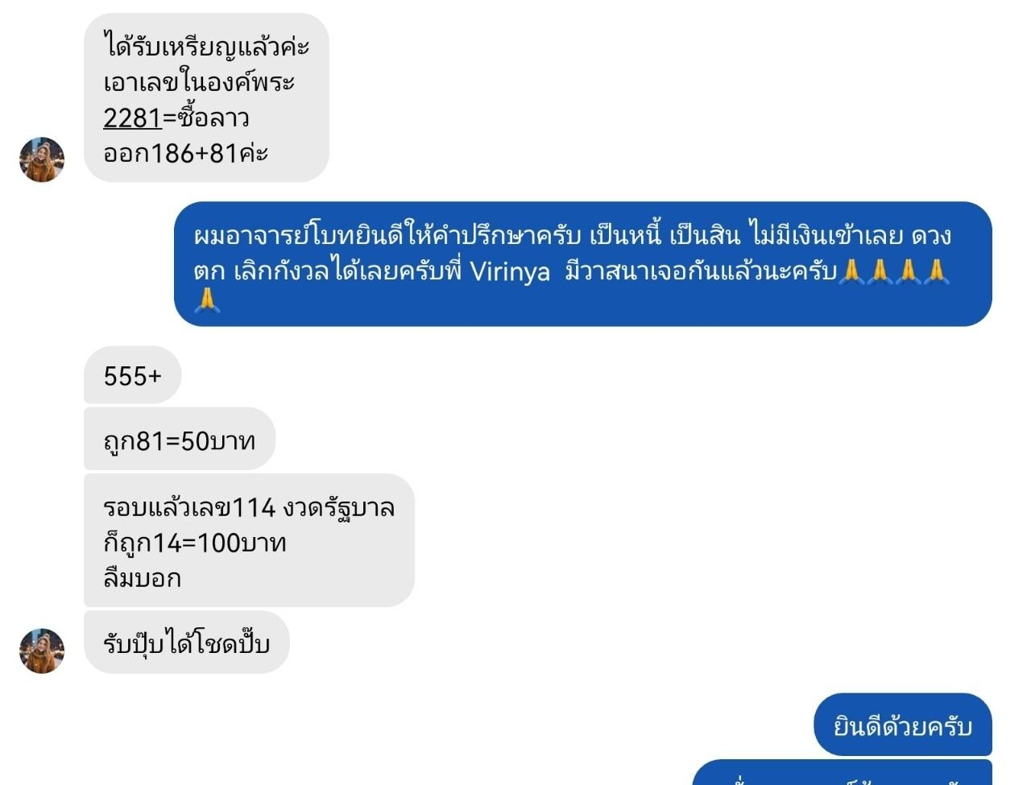This screenshot has height=785, width=1031.
Task: Tap the เอาเลขในองค์พระ text line
Action: pos(199,82)
